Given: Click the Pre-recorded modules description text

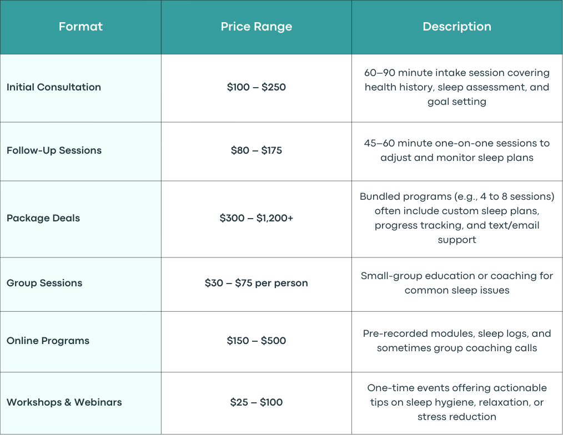Looking at the screenshot, I should (457, 341).
